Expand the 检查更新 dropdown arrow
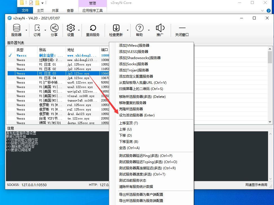This screenshot has height=205, width=274. tap(128, 30)
